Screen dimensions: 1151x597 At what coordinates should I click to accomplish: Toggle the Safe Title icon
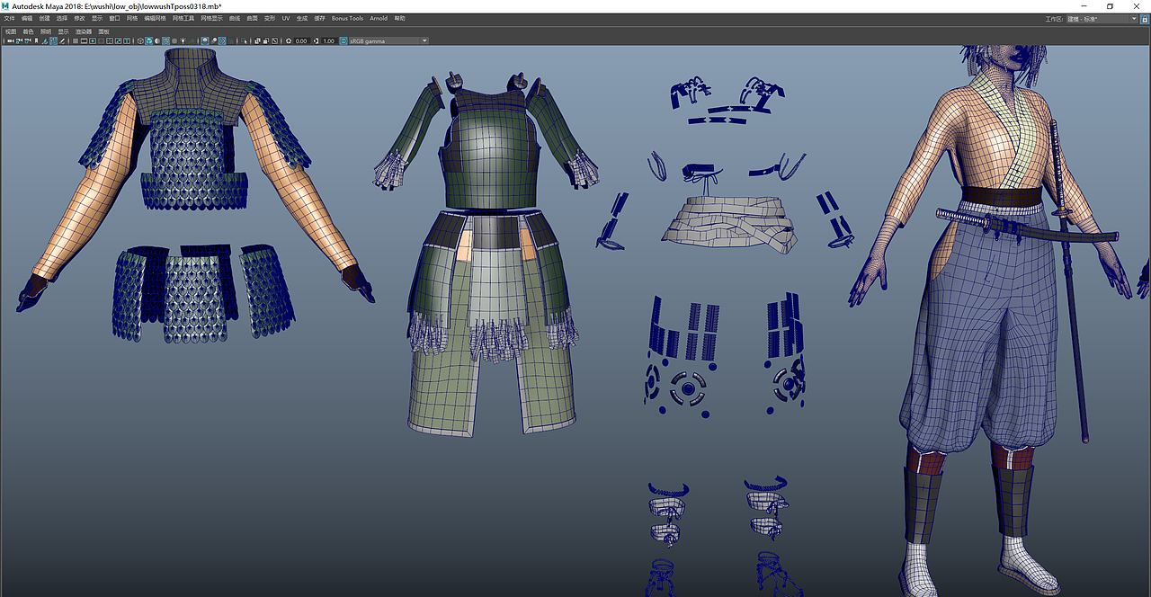[x=127, y=40]
